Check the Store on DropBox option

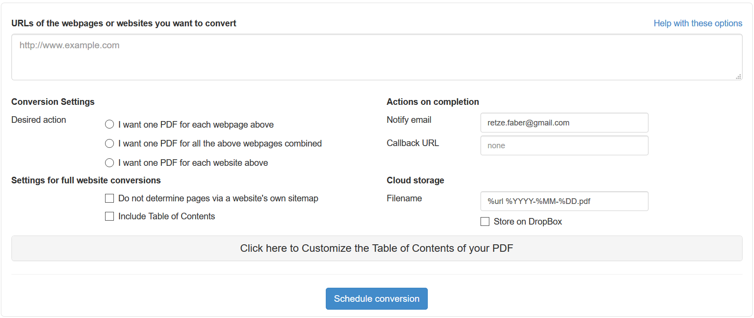[485, 222]
